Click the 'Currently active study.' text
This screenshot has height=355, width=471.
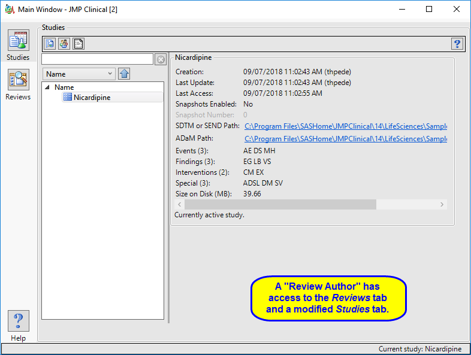209,215
